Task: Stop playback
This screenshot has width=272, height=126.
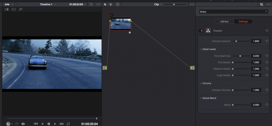Action: tap(49, 124)
